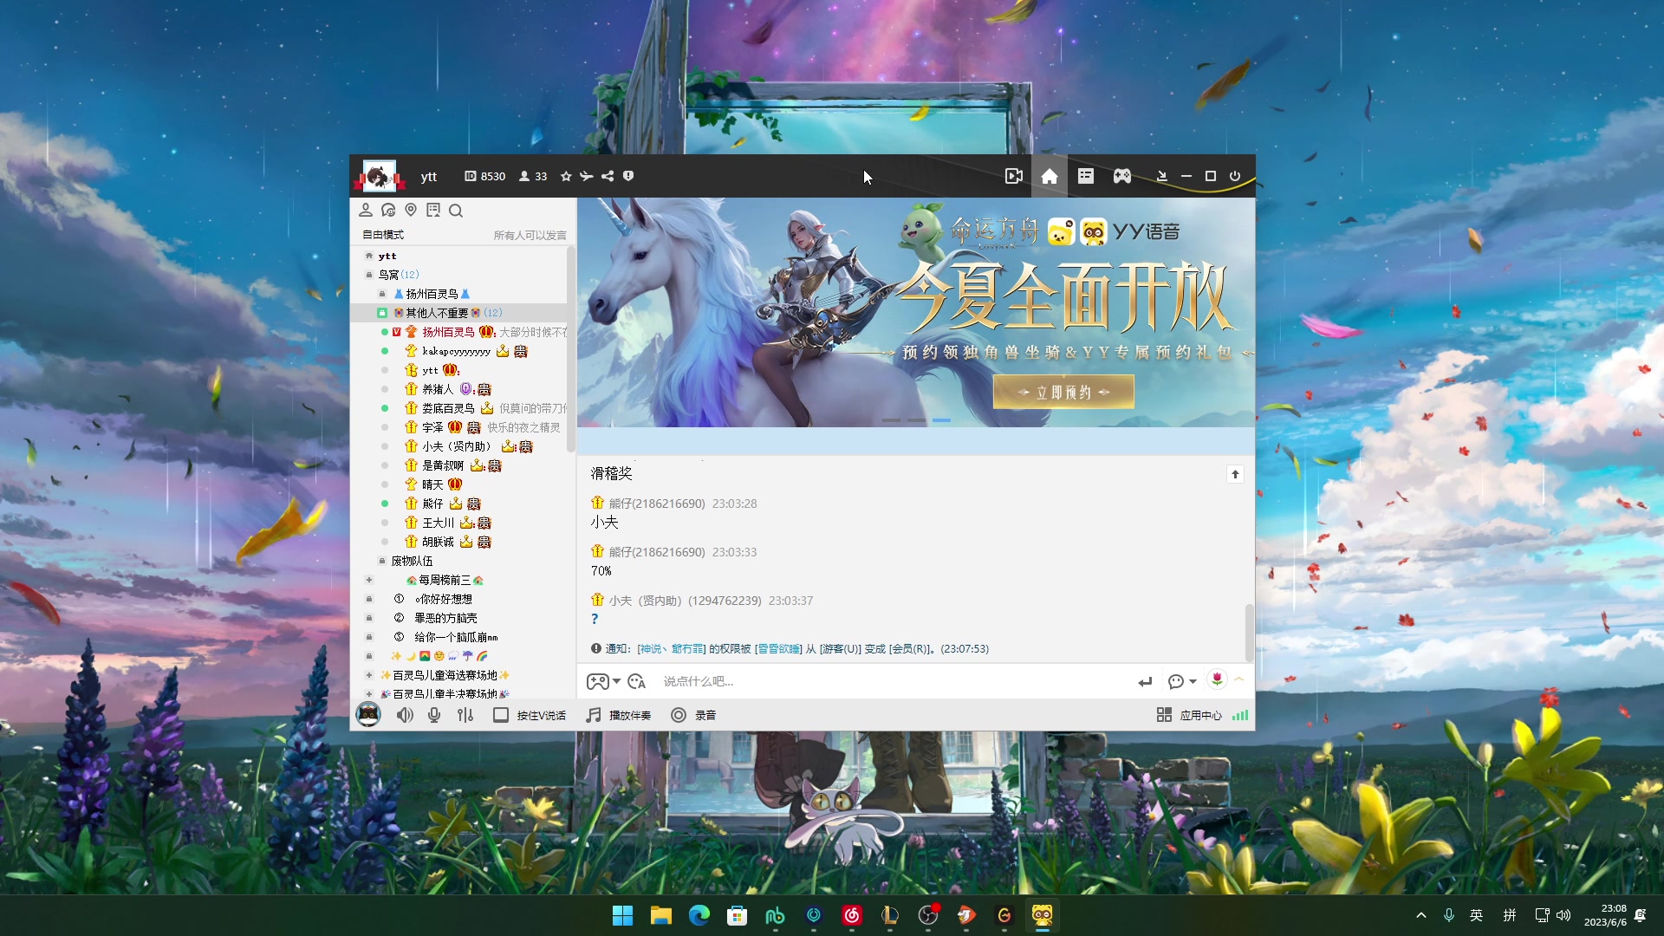The height and width of the screenshot is (936, 1664).
Task: Toggle the 按住V说话 checkbox
Action: (x=501, y=715)
